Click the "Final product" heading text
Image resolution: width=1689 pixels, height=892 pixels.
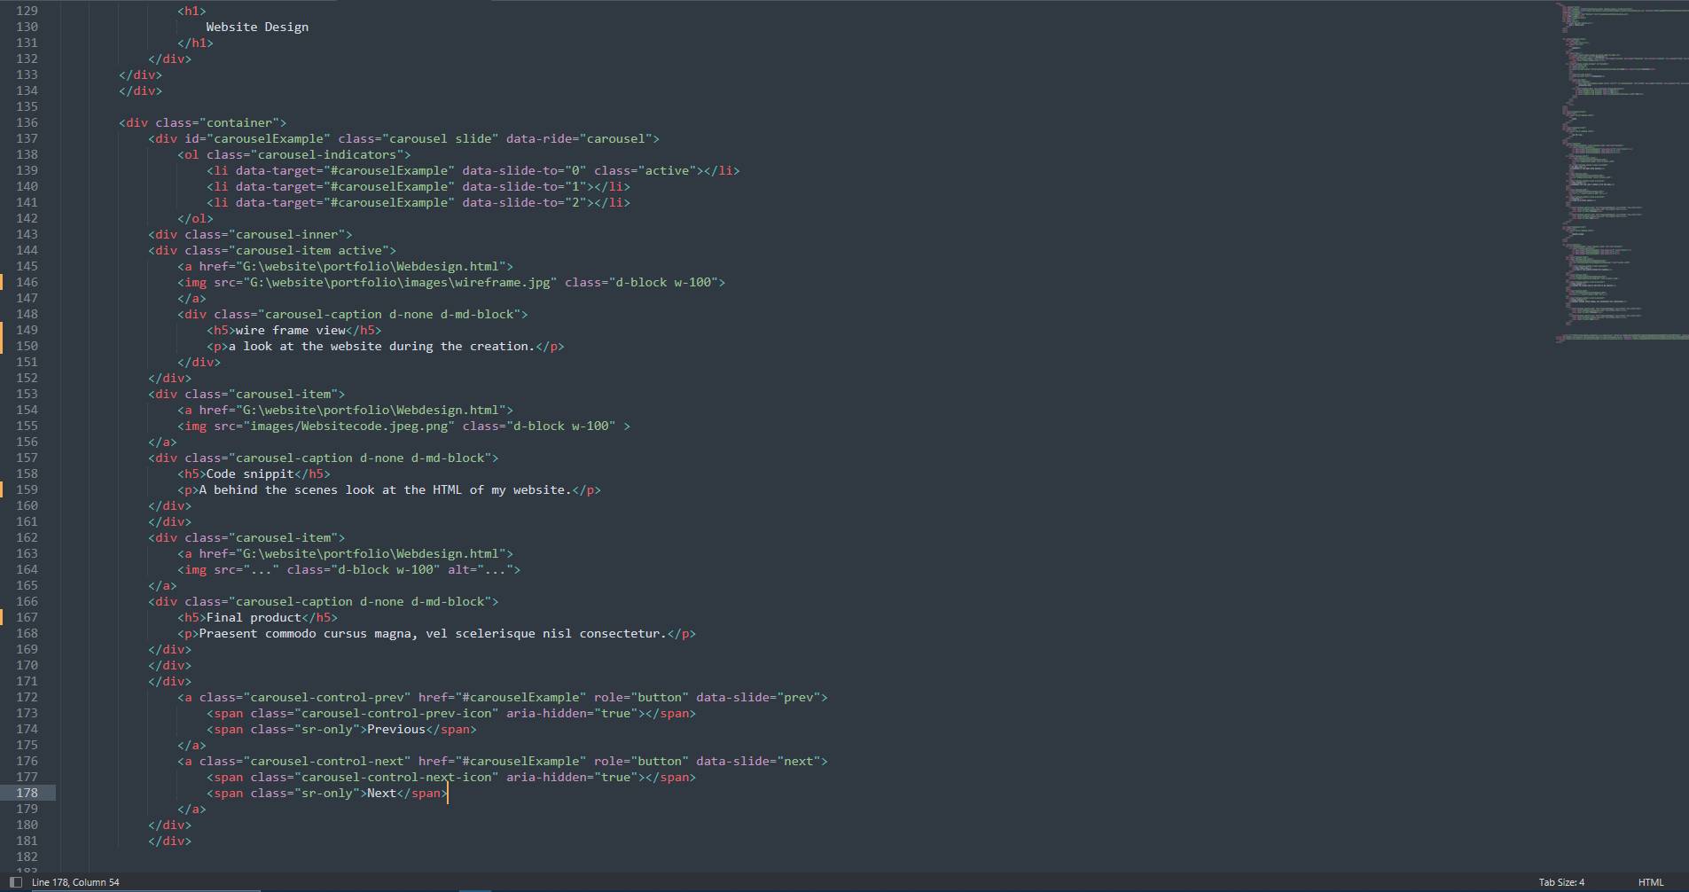point(254,617)
